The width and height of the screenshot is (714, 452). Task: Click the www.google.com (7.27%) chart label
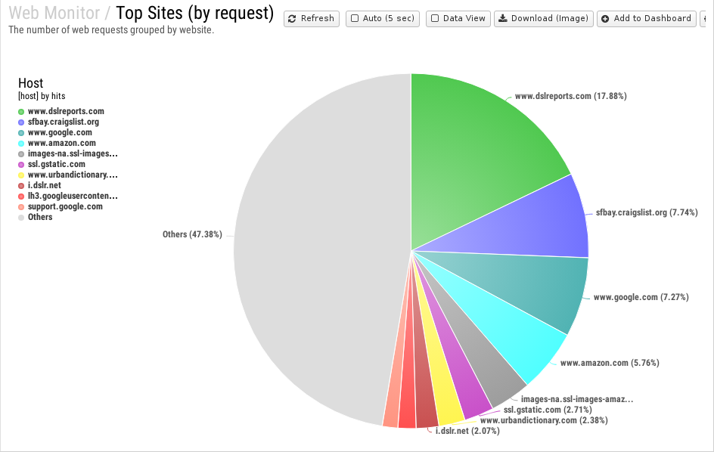click(x=641, y=297)
